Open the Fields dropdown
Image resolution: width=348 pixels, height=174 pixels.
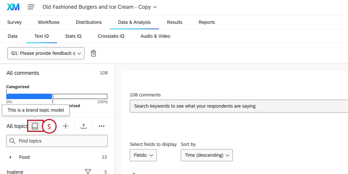coord(143,155)
